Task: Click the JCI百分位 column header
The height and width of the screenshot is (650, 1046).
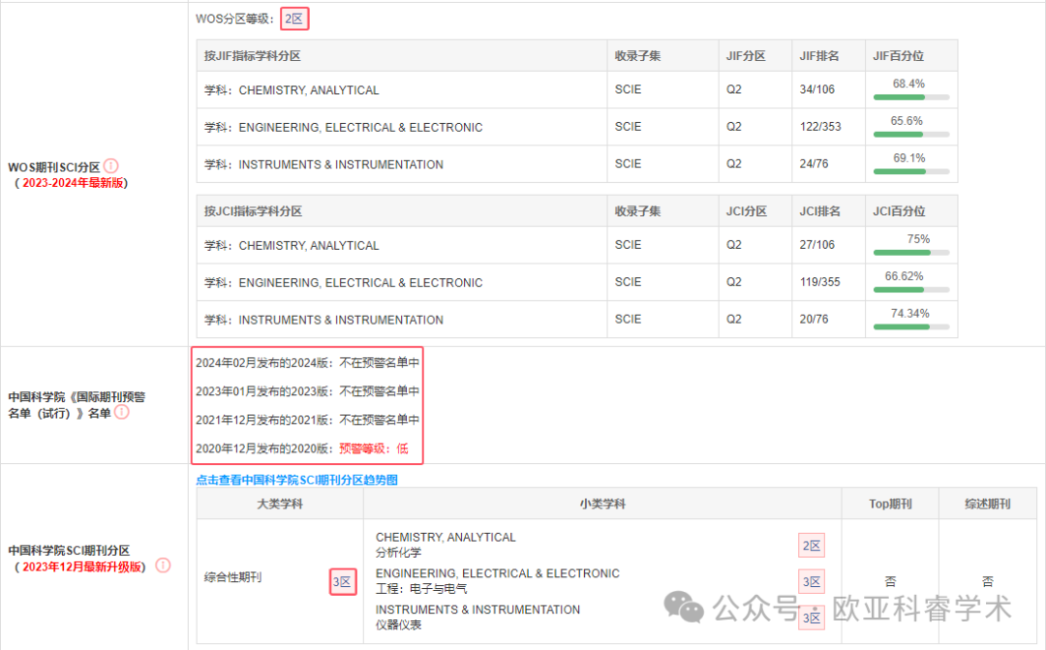Action: point(911,211)
